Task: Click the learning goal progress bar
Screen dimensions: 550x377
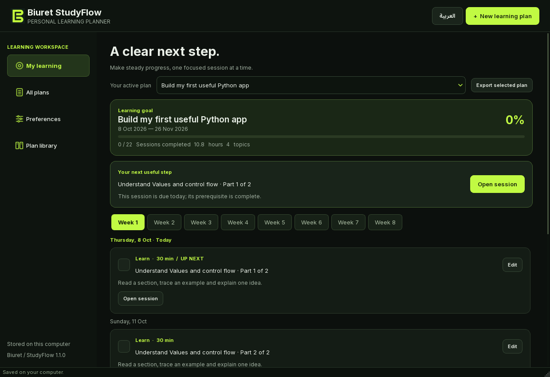Action: click(321, 137)
